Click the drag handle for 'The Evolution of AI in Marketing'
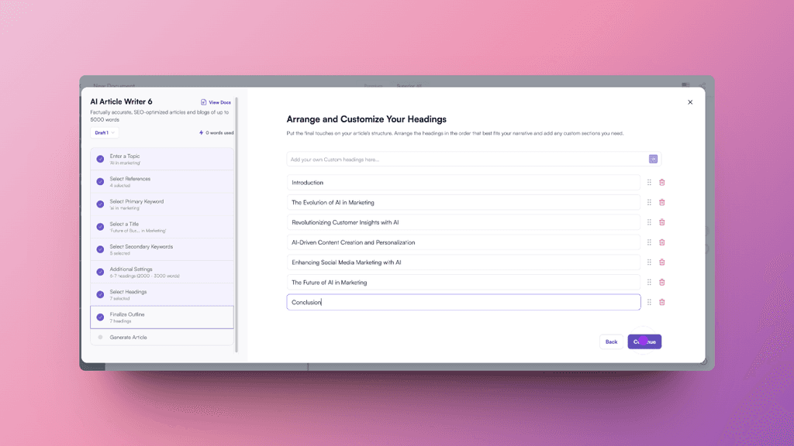 click(649, 202)
